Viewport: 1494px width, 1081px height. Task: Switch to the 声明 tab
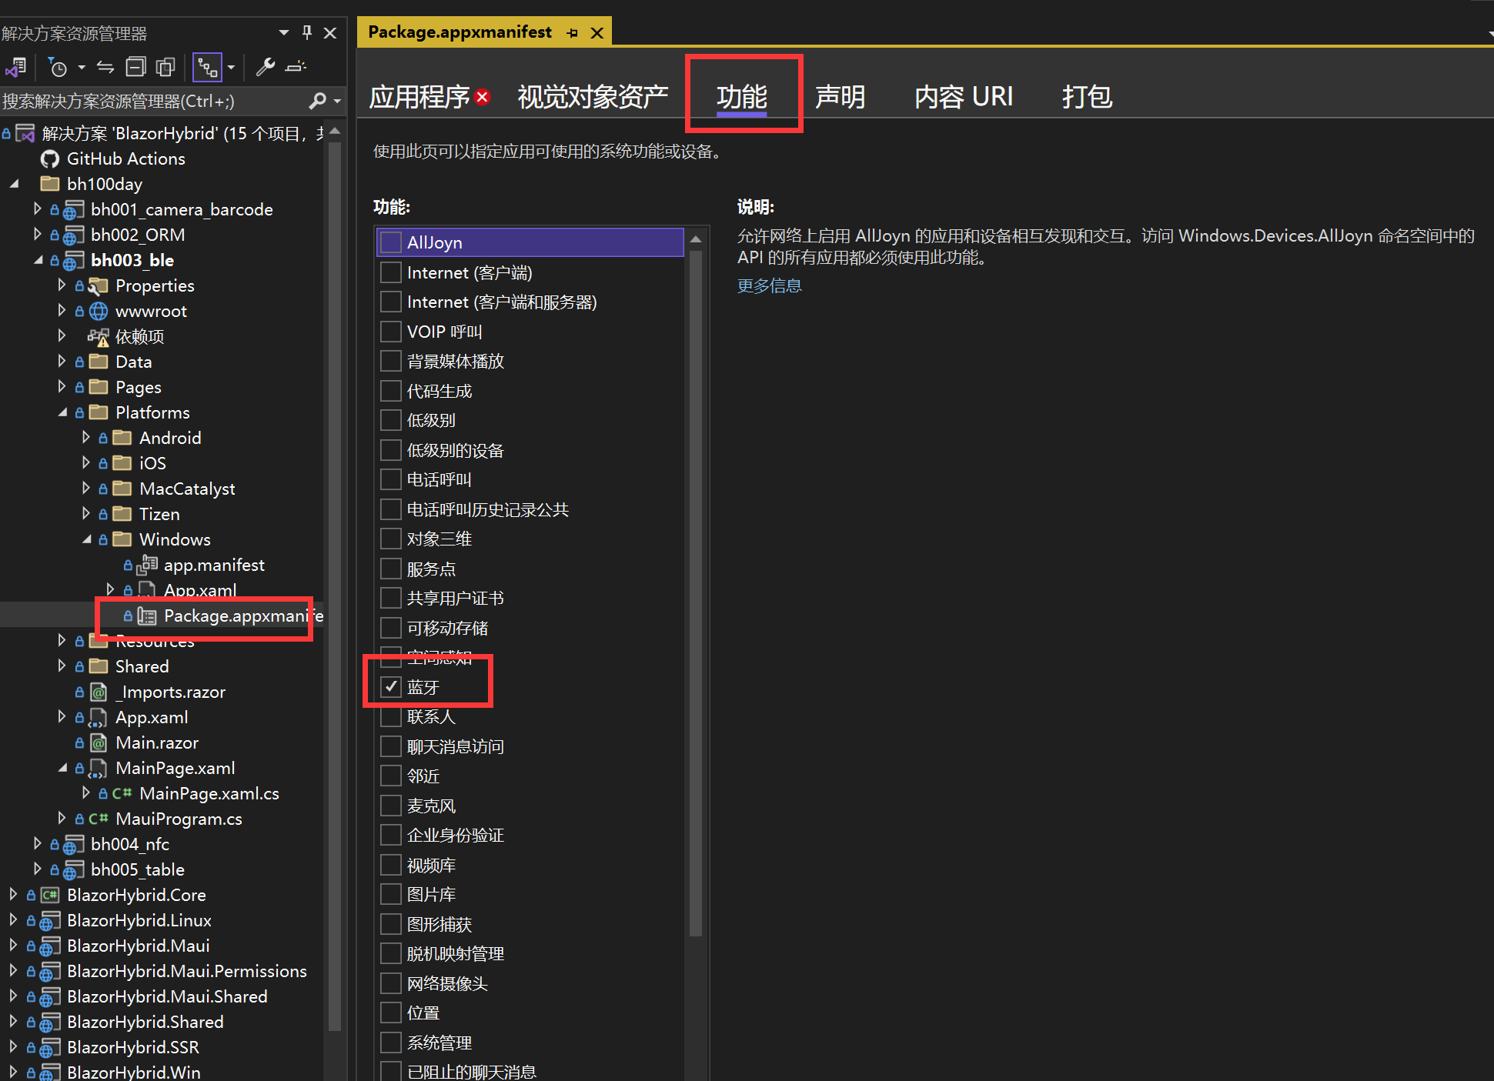click(840, 97)
